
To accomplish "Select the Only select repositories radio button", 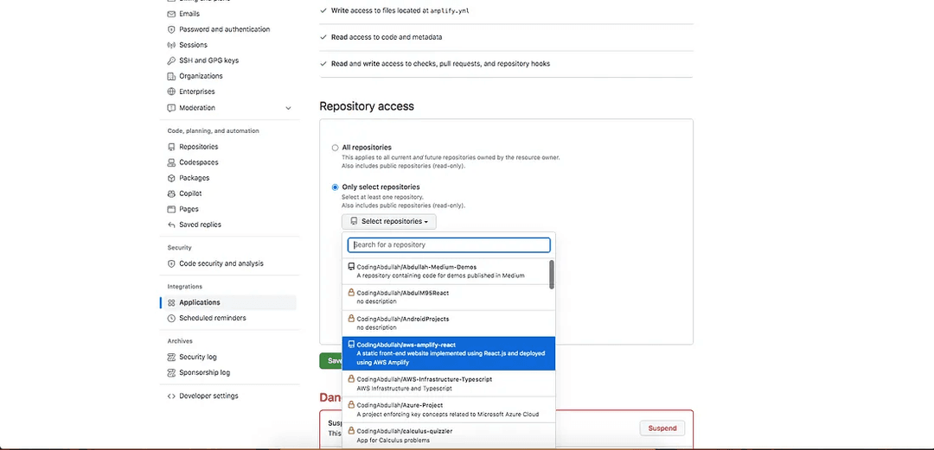I will click(x=335, y=187).
